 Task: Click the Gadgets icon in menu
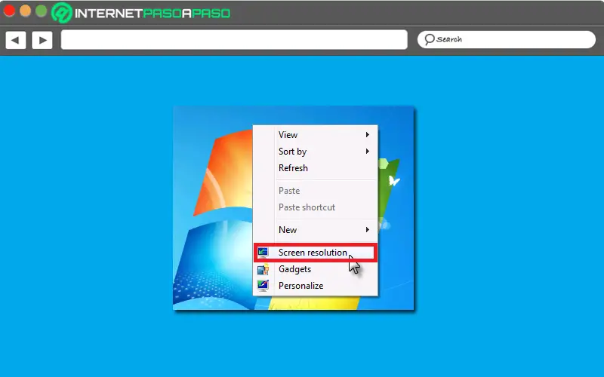pyautogui.click(x=263, y=269)
